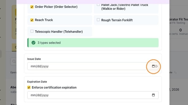Check the Telescopic Handler (Telehandler) checkbox
Image resolution: width=188 pixels, height=105 pixels.
[x=32, y=31]
